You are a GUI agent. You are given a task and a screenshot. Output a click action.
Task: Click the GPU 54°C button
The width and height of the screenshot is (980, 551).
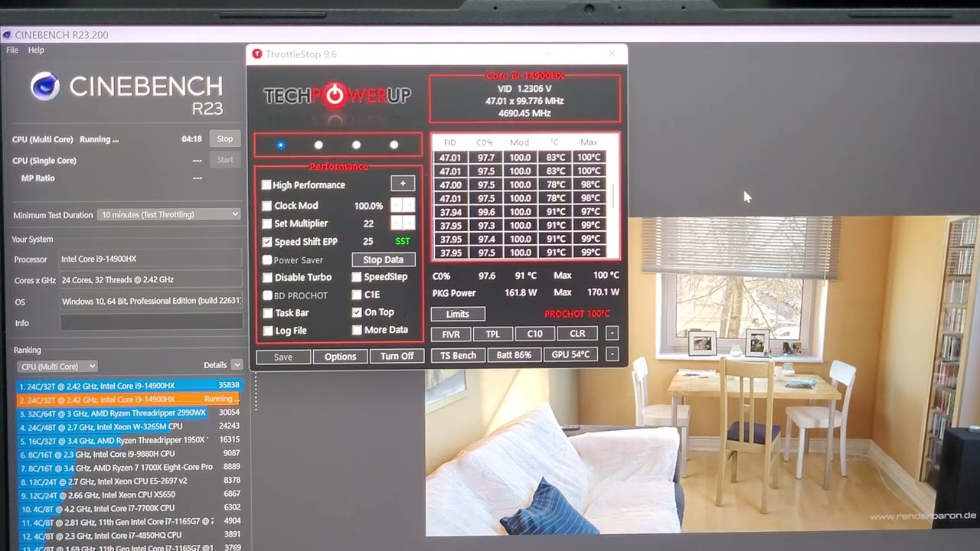click(x=570, y=355)
